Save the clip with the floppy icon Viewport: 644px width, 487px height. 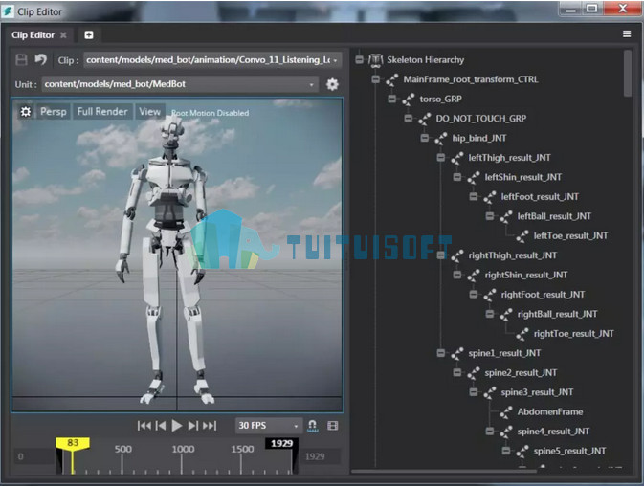[x=21, y=60]
